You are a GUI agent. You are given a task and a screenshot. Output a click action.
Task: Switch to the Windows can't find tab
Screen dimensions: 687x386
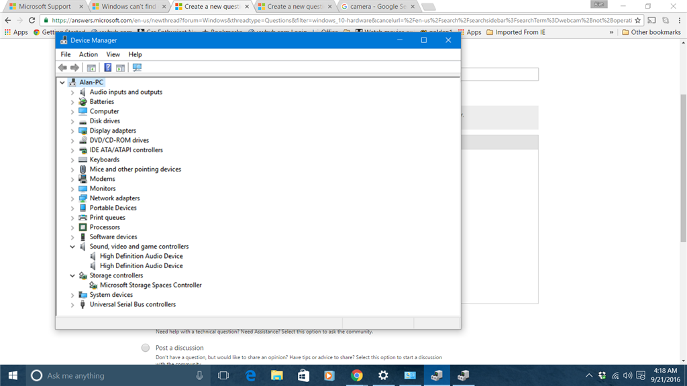click(x=128, y=6)
